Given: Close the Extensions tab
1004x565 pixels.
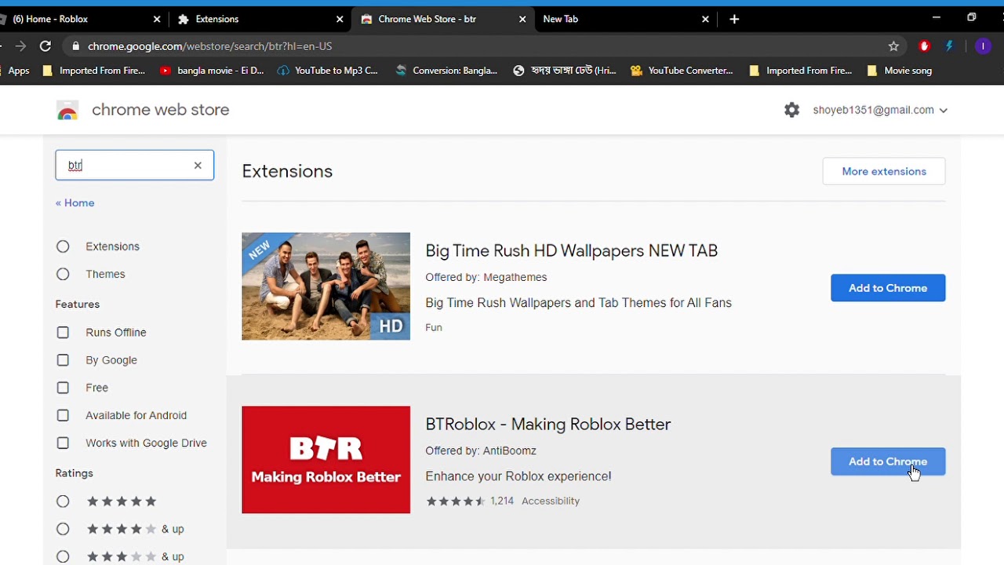Looking at the screenshot, I should [340, 19].
